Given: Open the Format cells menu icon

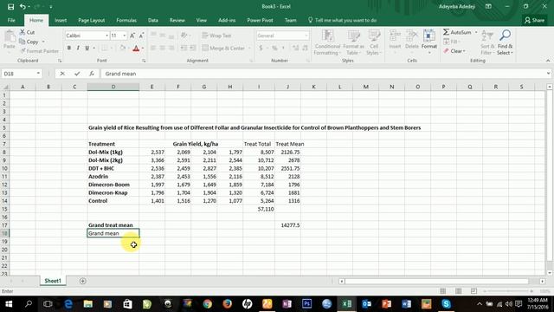Looking at the screenshot, I should 429,36.
